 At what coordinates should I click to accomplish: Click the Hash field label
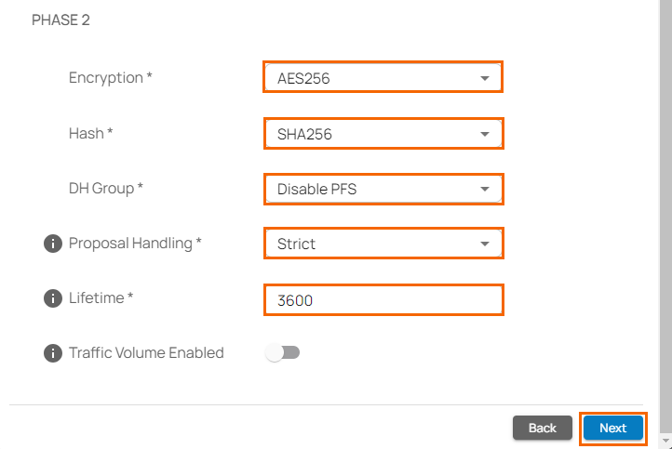(90, 134)
